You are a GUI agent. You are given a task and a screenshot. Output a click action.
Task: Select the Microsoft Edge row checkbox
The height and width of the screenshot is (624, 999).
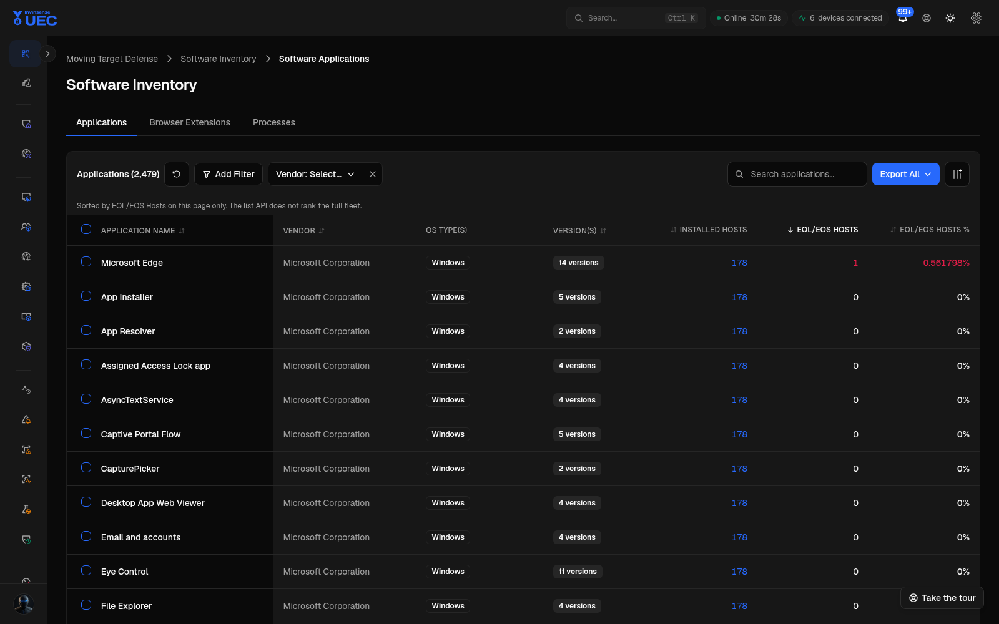pyautogui.click(x=86, y=261)
